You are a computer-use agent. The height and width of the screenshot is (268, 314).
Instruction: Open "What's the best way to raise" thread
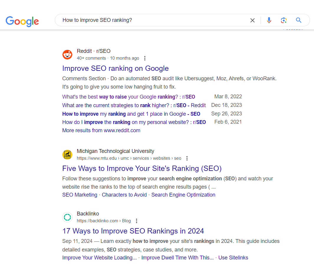[129, 97]
